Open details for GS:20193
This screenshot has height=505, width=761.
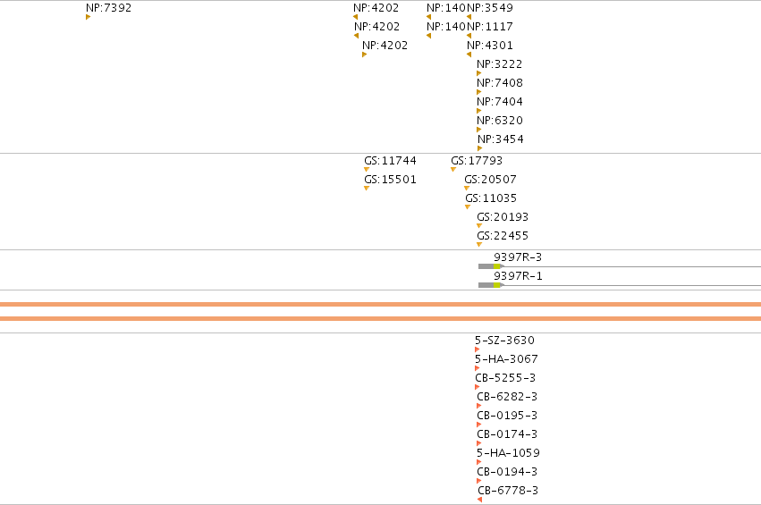coord(503,217)
